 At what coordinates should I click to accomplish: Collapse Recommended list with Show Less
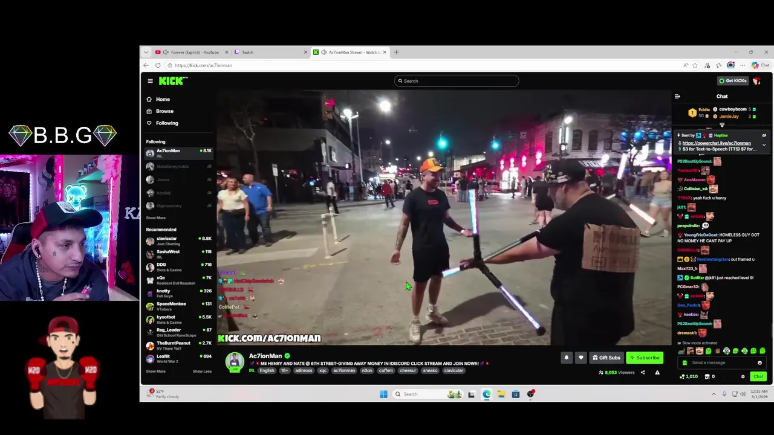pyautogui.click(x=202, y=372)
